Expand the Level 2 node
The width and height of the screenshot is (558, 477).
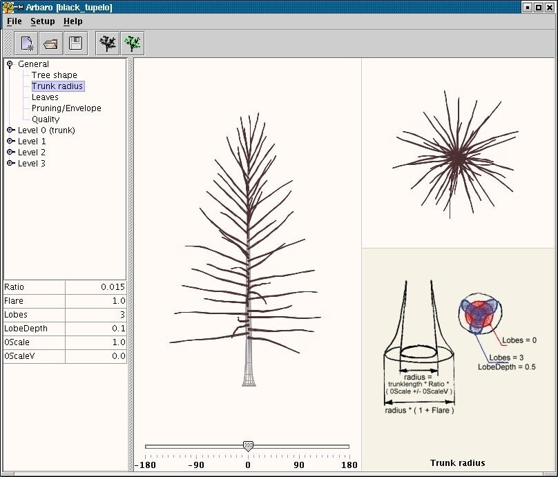click(x=10, y=153)
